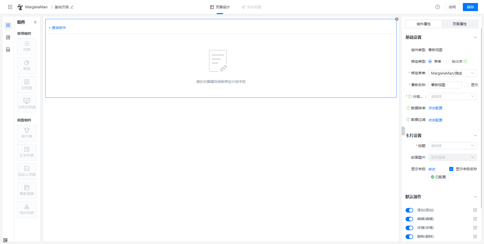Click the edit icon for 删除(删除)
Image resolution: width=484 pixels, height=244 pixels.
pyautogui.click(x=475, y=236)
